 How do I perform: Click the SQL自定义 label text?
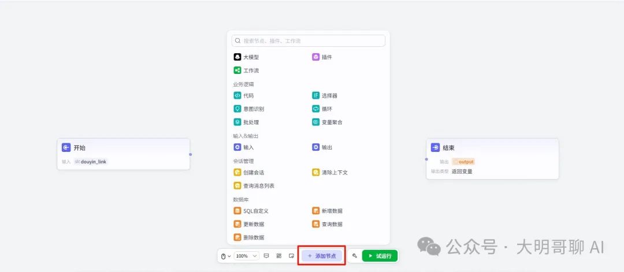[256, 211]
